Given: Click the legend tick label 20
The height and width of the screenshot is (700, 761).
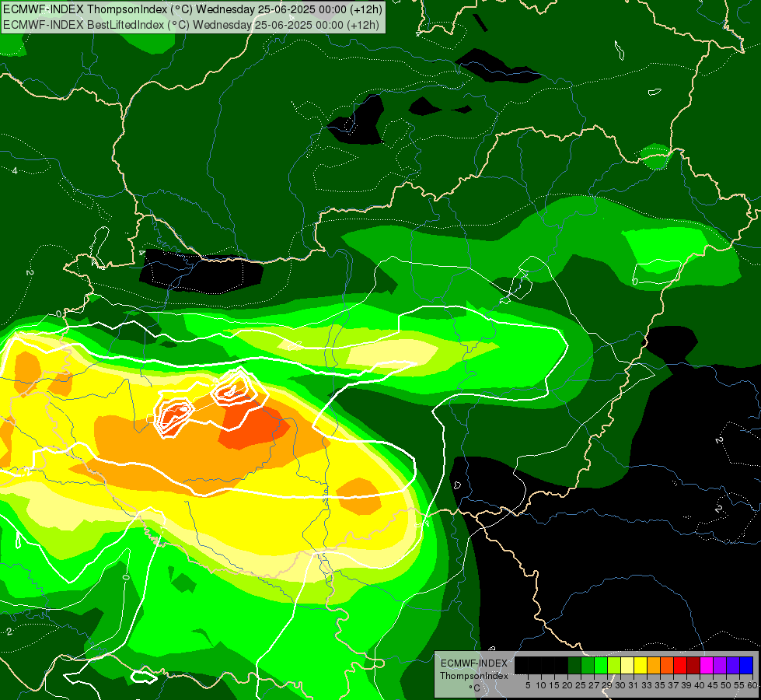Looking at the screenshot, I should tap(568, 685).
